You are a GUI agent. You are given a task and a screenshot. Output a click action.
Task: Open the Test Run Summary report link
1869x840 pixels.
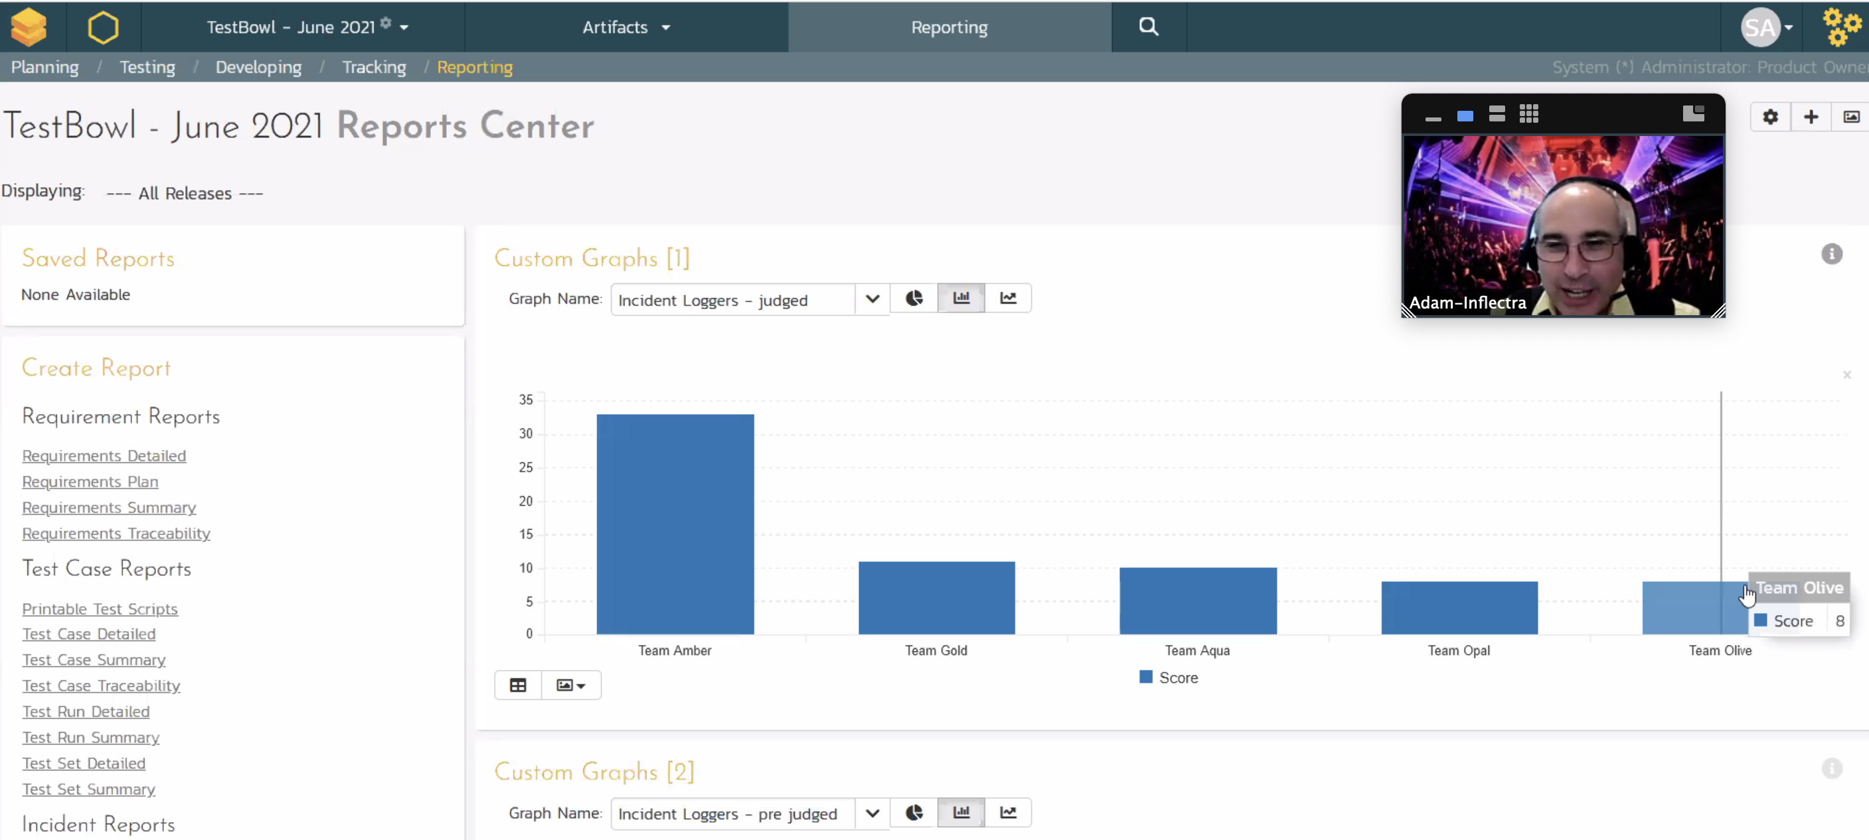[91, 737]
